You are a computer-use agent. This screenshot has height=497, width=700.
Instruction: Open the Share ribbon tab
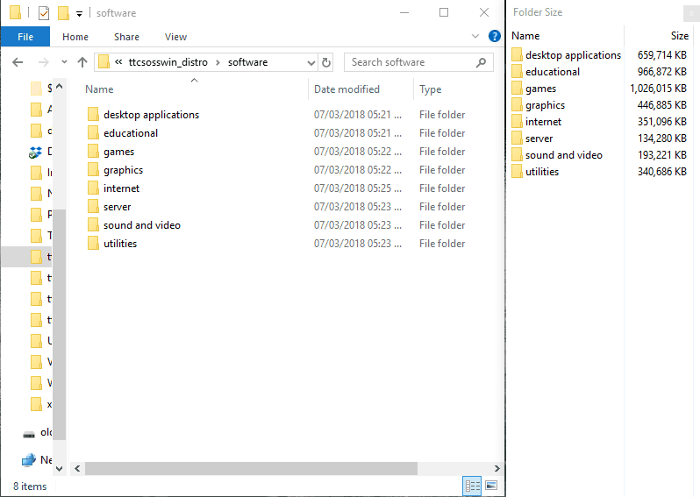(x=126, y=37)
